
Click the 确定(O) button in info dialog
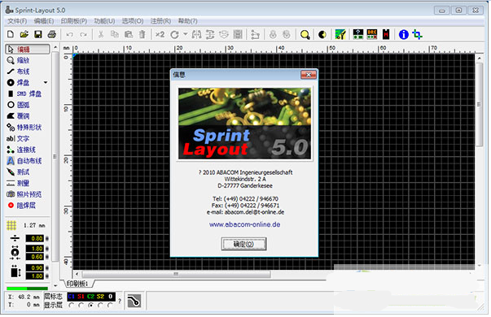tap(243, 244)
